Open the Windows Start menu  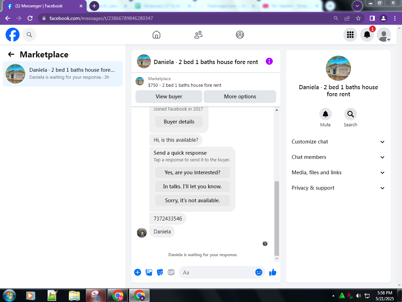coord(9,296)
